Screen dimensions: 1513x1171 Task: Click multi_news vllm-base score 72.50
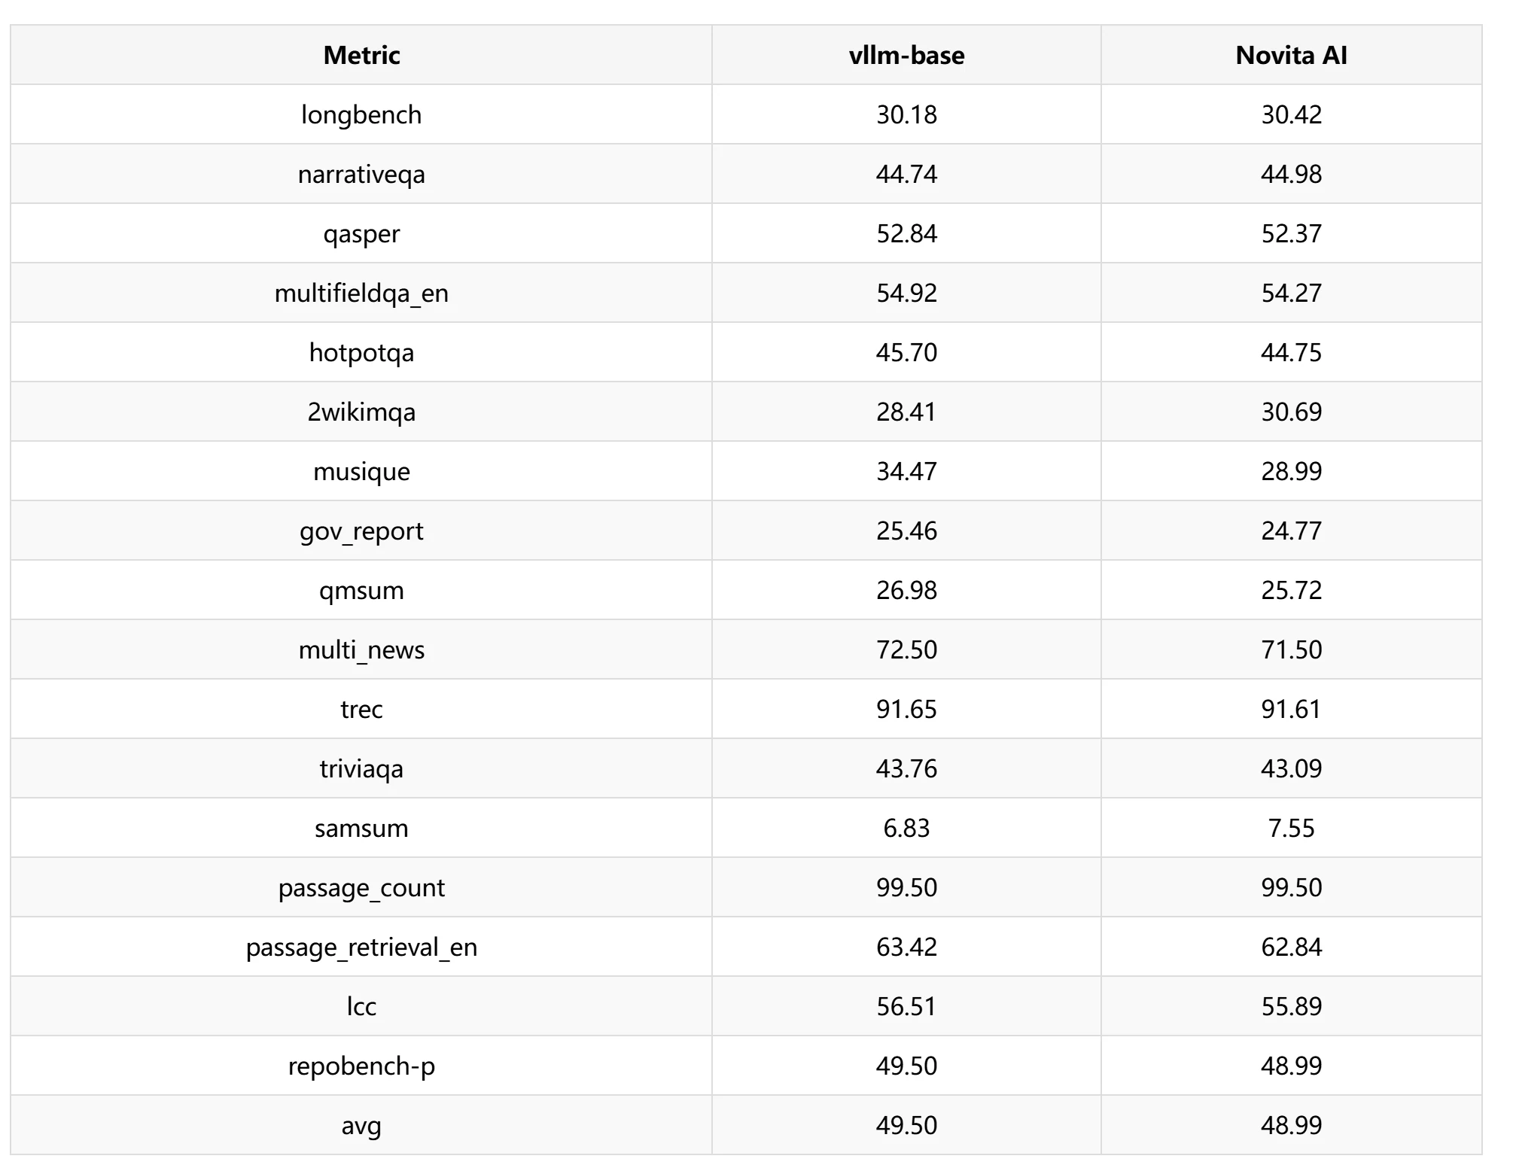(906, 649)
